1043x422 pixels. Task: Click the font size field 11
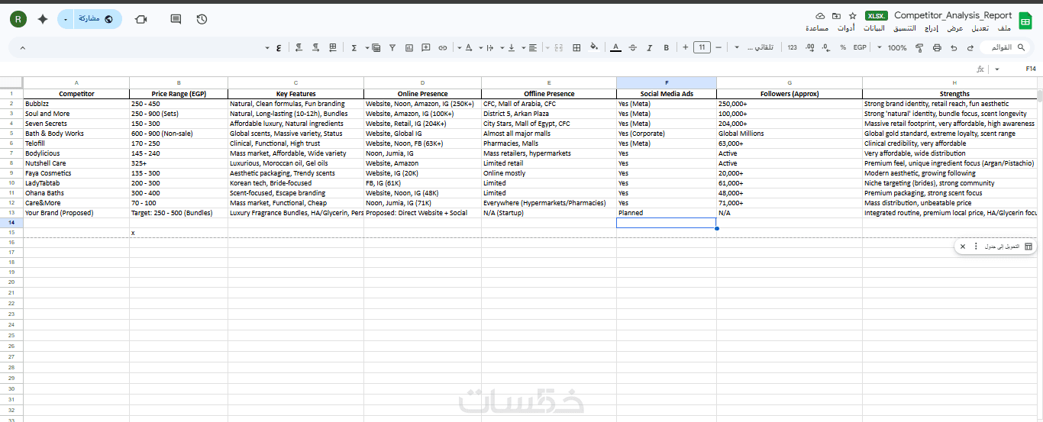(x=702, y=47)
